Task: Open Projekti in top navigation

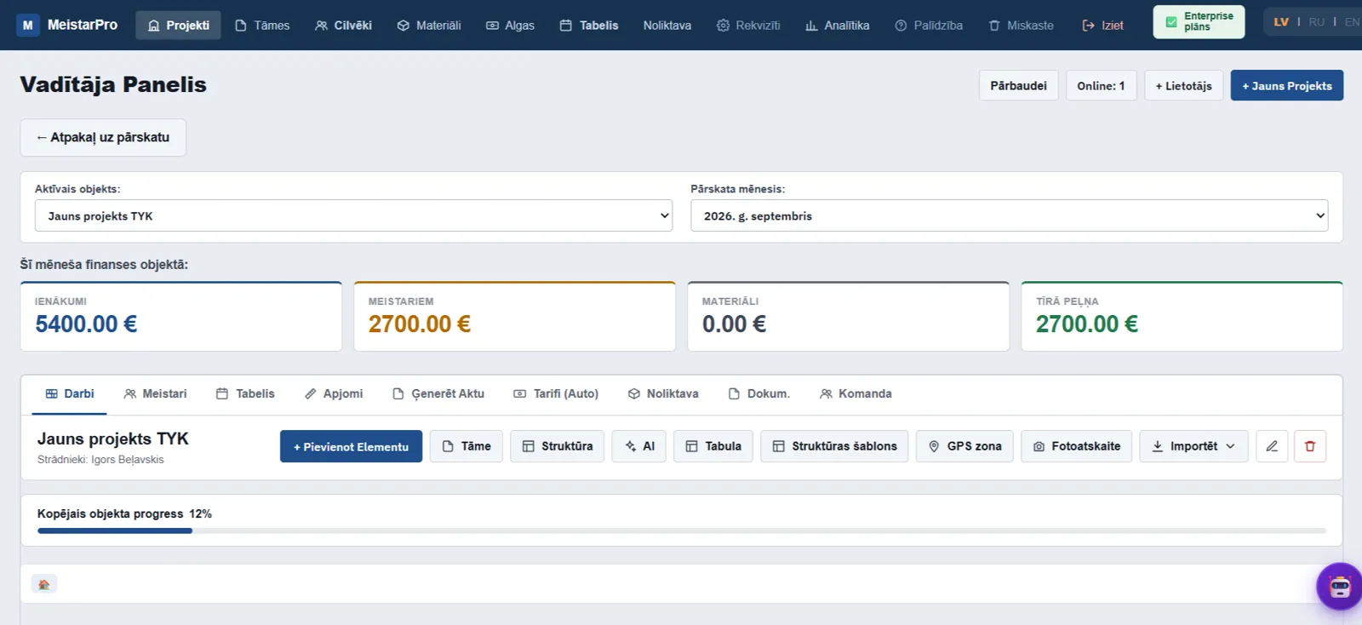Action: tap(178, 26)
